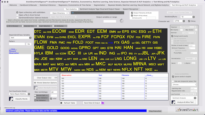Click the Pattern input field
Screen dimensions: 205x115
click(x=17, y=44)
